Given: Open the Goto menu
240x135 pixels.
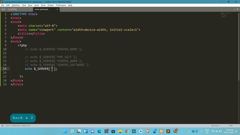Looking at the screenshot, I should pos(37,5).
